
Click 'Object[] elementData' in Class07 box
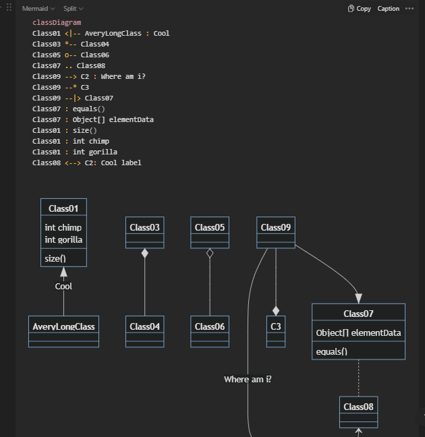[x=358, y=332]
